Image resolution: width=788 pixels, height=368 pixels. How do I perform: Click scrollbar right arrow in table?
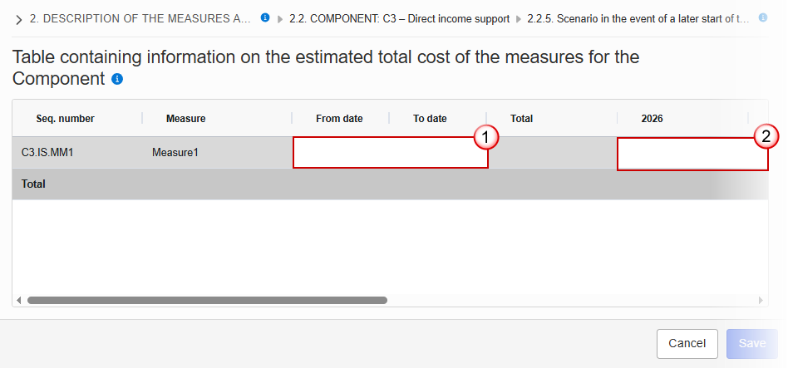pyautogui.click(x=760, y=300)
